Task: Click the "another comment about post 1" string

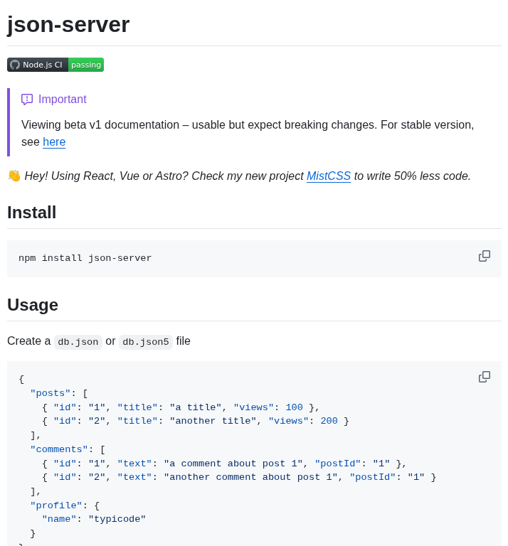Action: 251,477
